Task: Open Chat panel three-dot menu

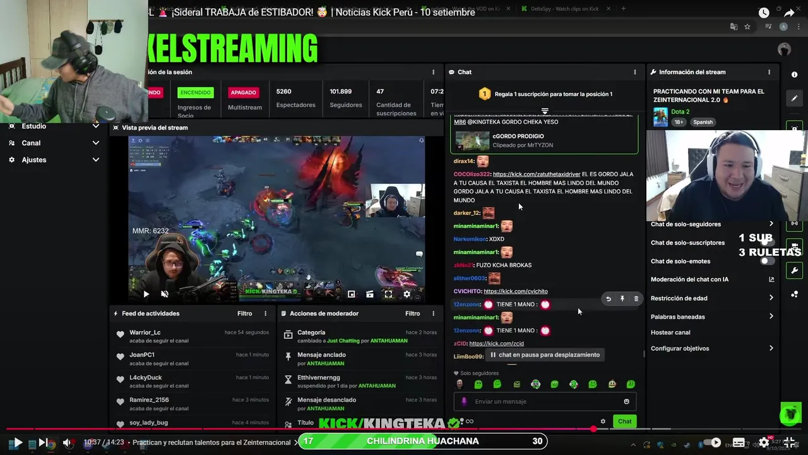Action: coord(634,72)
